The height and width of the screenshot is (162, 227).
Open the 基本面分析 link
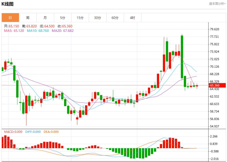click(217, 4)
